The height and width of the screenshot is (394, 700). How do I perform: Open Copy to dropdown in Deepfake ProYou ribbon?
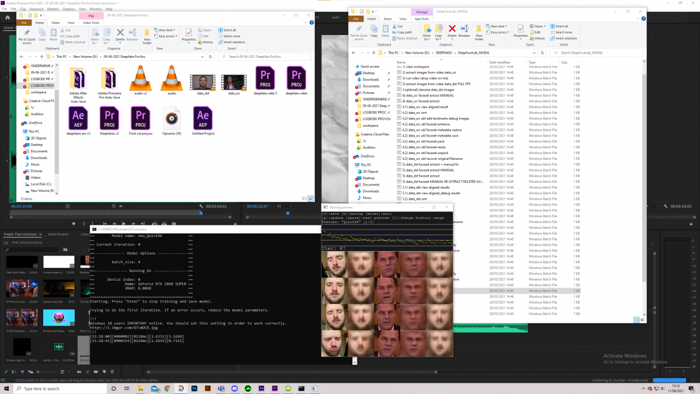[x=107, y=36]
